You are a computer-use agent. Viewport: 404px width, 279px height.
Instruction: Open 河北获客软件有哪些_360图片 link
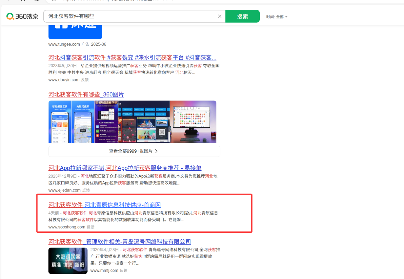tap(86, 95)
